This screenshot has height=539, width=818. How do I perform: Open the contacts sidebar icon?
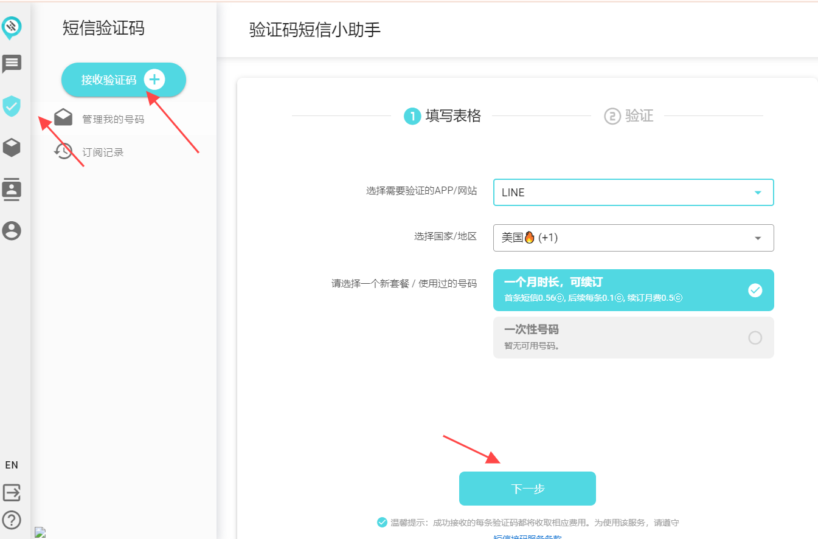point(12,190)
